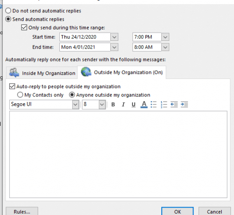Expand the font size 8 dropdown
Viewport: 234px width, 215px height.
pyautogui.click(x=102, y=105)
